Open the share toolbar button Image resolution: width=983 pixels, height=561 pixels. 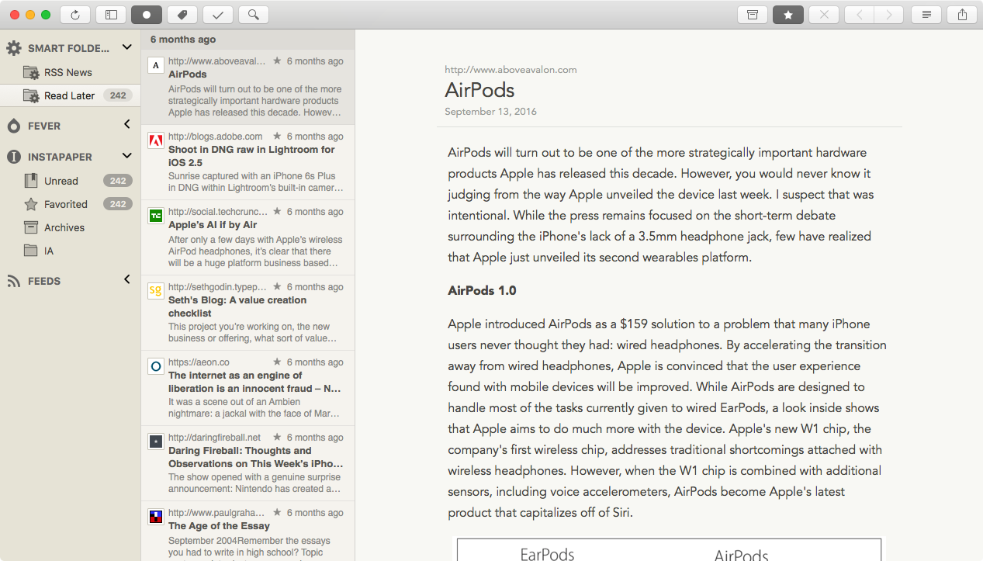point(962,14)
